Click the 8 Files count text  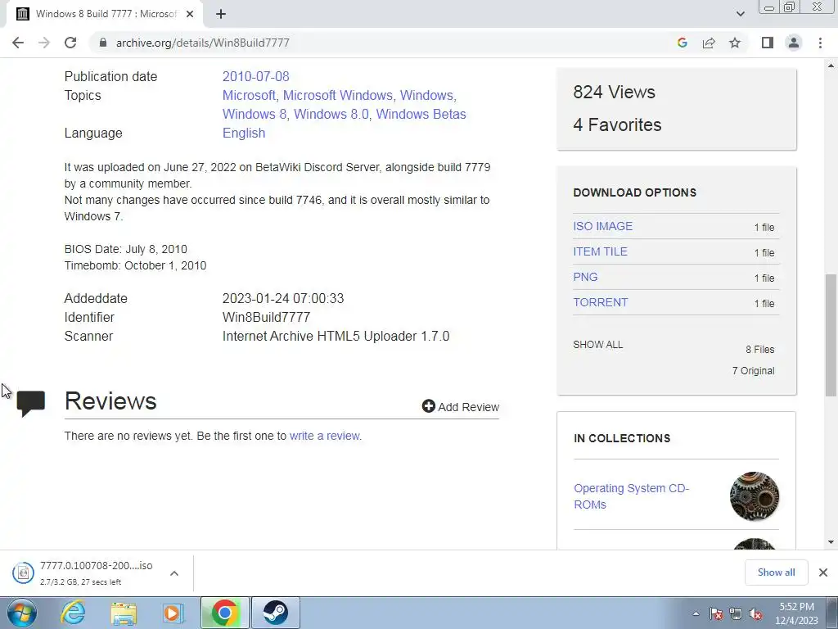(760, 349)
